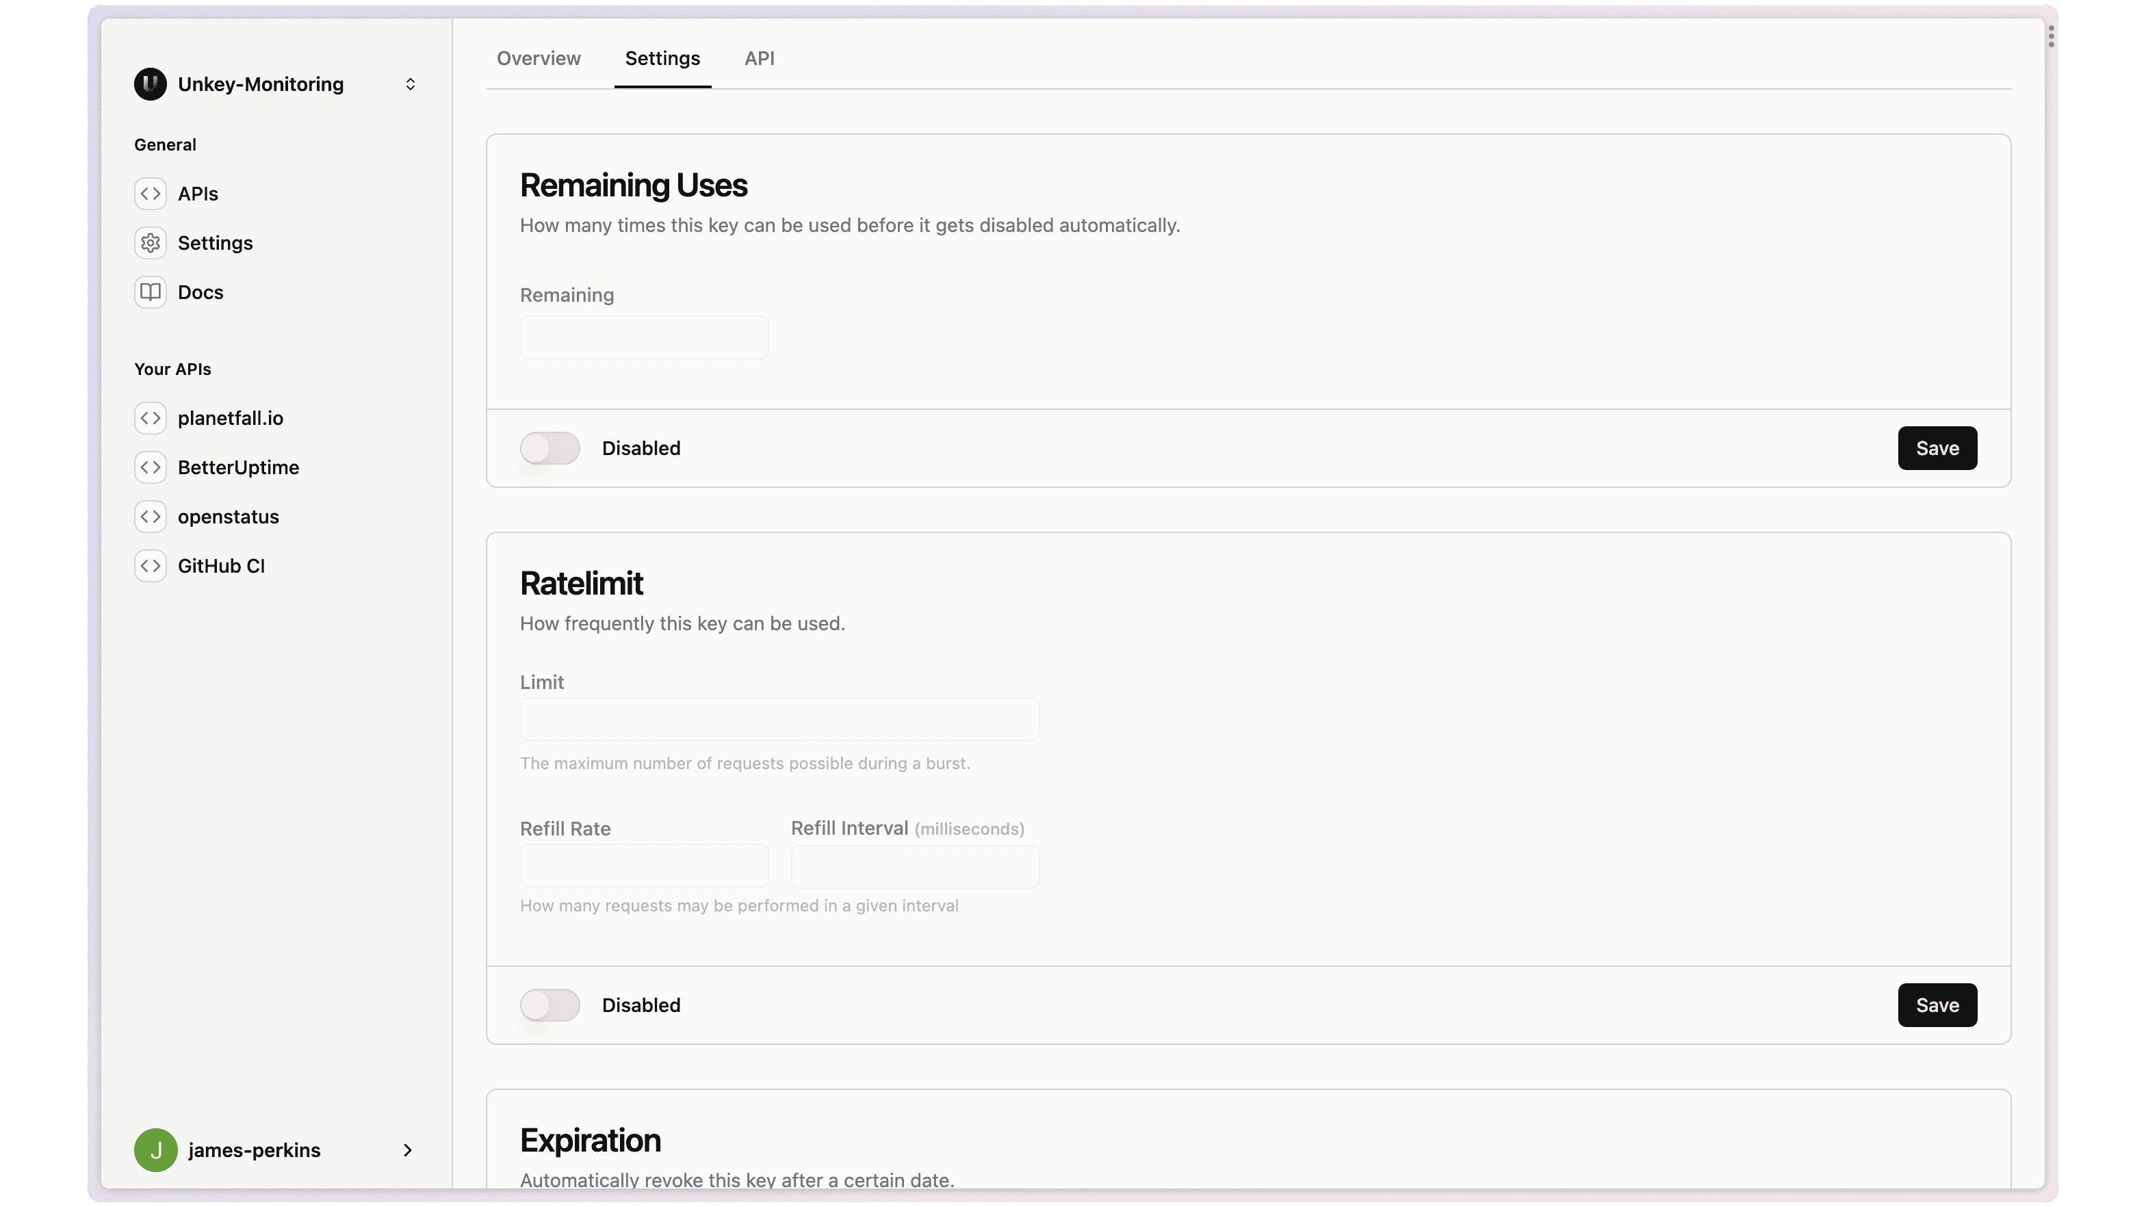Click the green J user avatar
Viewport: 2146px width, 1207px height.
coord(156,1150)
